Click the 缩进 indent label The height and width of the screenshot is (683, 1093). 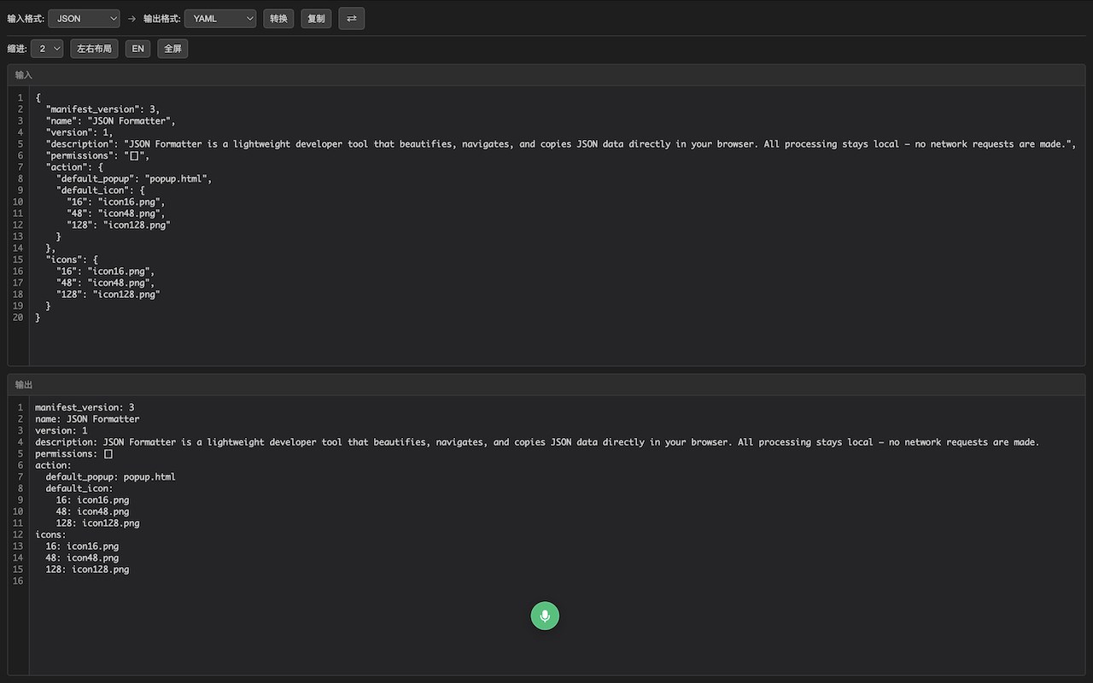click(x=17, y=49)
